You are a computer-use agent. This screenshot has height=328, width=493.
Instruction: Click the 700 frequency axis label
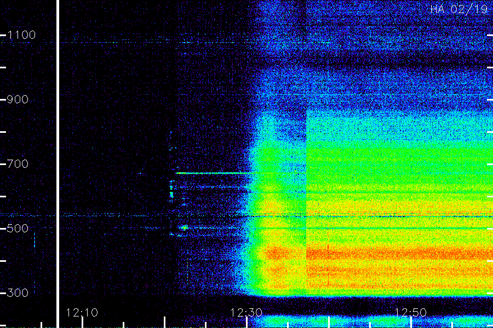[x=18, y=164]
